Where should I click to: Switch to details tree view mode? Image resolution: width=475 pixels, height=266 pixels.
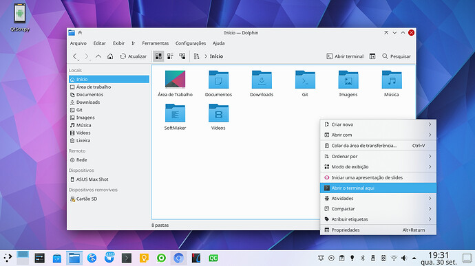tap(182, 56)
